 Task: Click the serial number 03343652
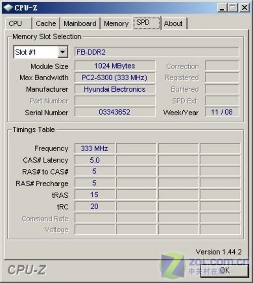(x=115, y=112)
